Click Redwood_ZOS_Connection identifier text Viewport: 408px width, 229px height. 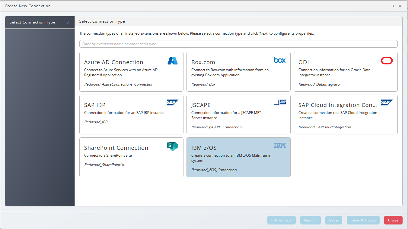click(214, 170)
